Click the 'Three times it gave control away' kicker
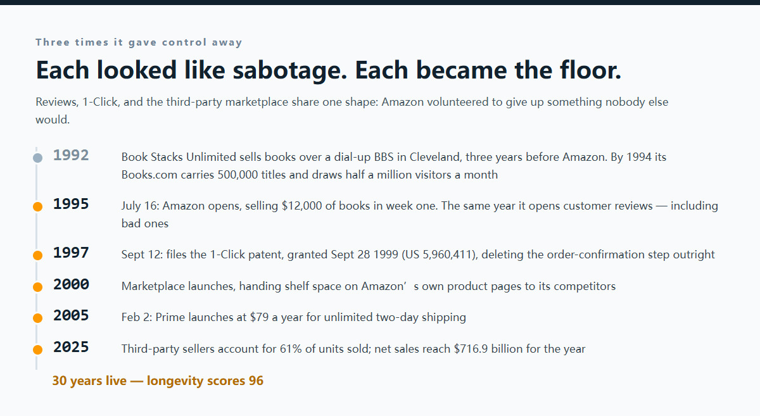The image size is (760, 416). click(139, 42)
